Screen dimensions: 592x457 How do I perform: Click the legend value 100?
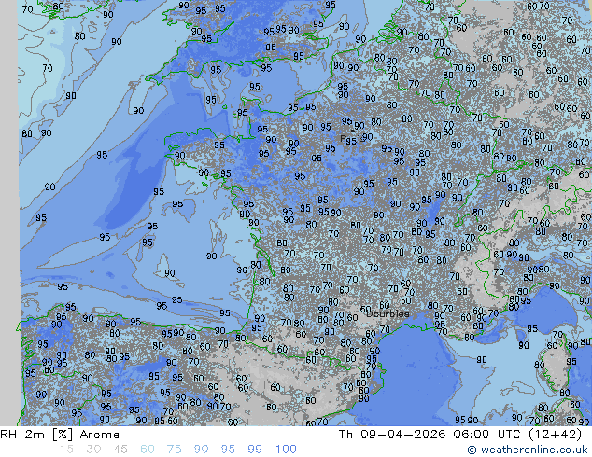[286, 450]
